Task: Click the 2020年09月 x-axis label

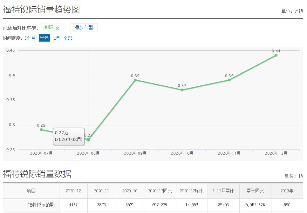Action: 135,153
